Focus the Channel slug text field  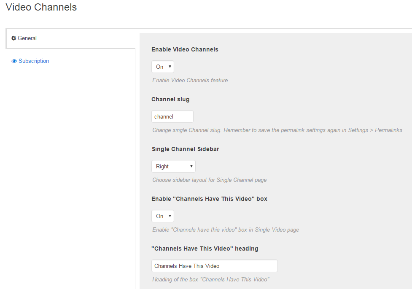point(172,116)
